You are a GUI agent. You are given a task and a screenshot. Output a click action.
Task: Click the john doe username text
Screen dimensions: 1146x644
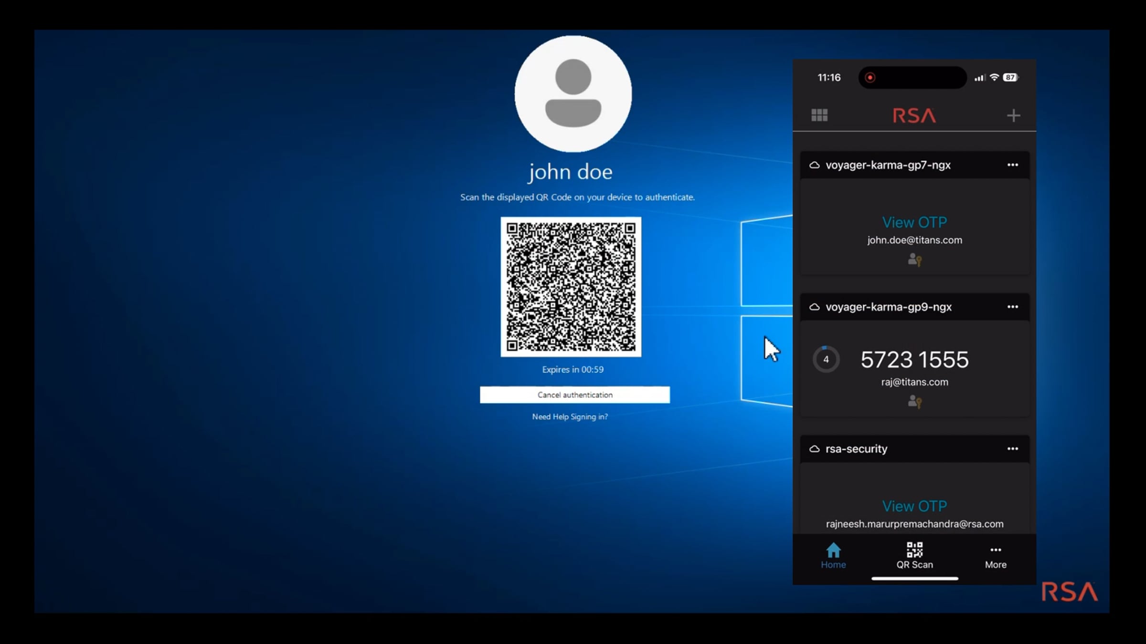571,172
